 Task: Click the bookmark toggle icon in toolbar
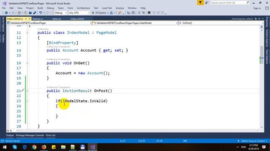tap(149, 13)
